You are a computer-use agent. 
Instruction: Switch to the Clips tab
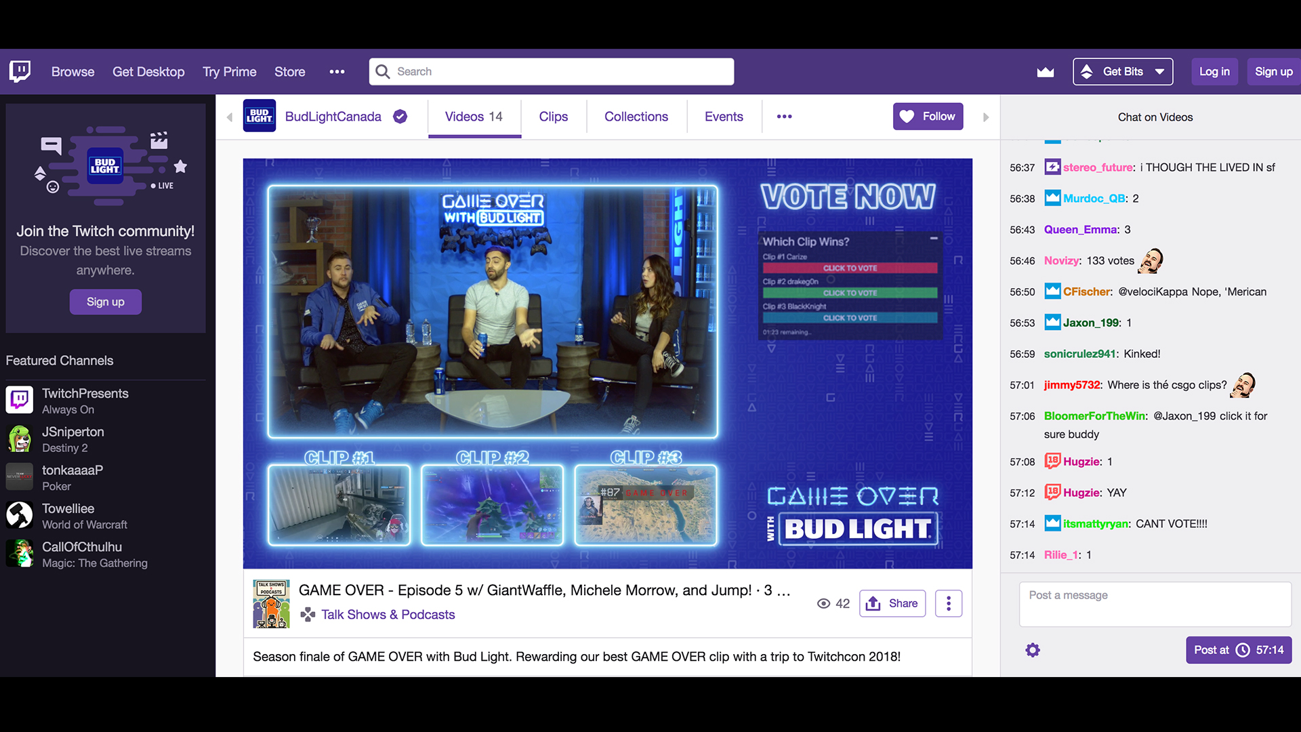pyautogui.click(x=553, y=117)
